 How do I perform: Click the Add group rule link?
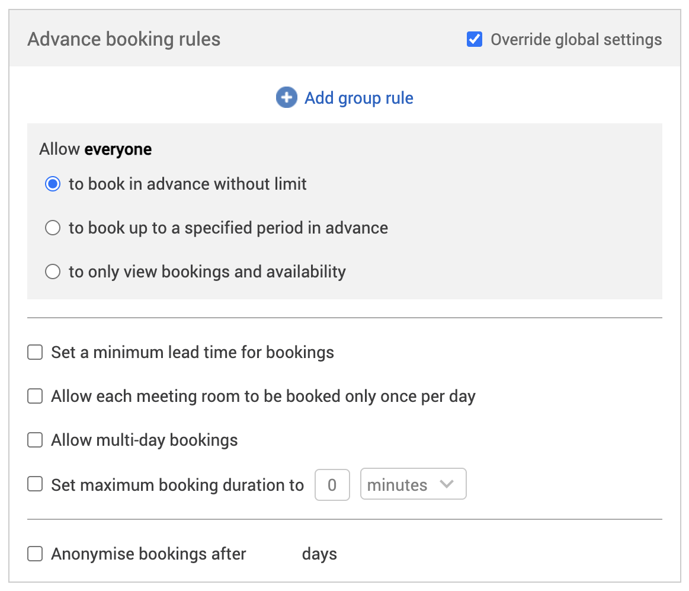coord(358,98)
